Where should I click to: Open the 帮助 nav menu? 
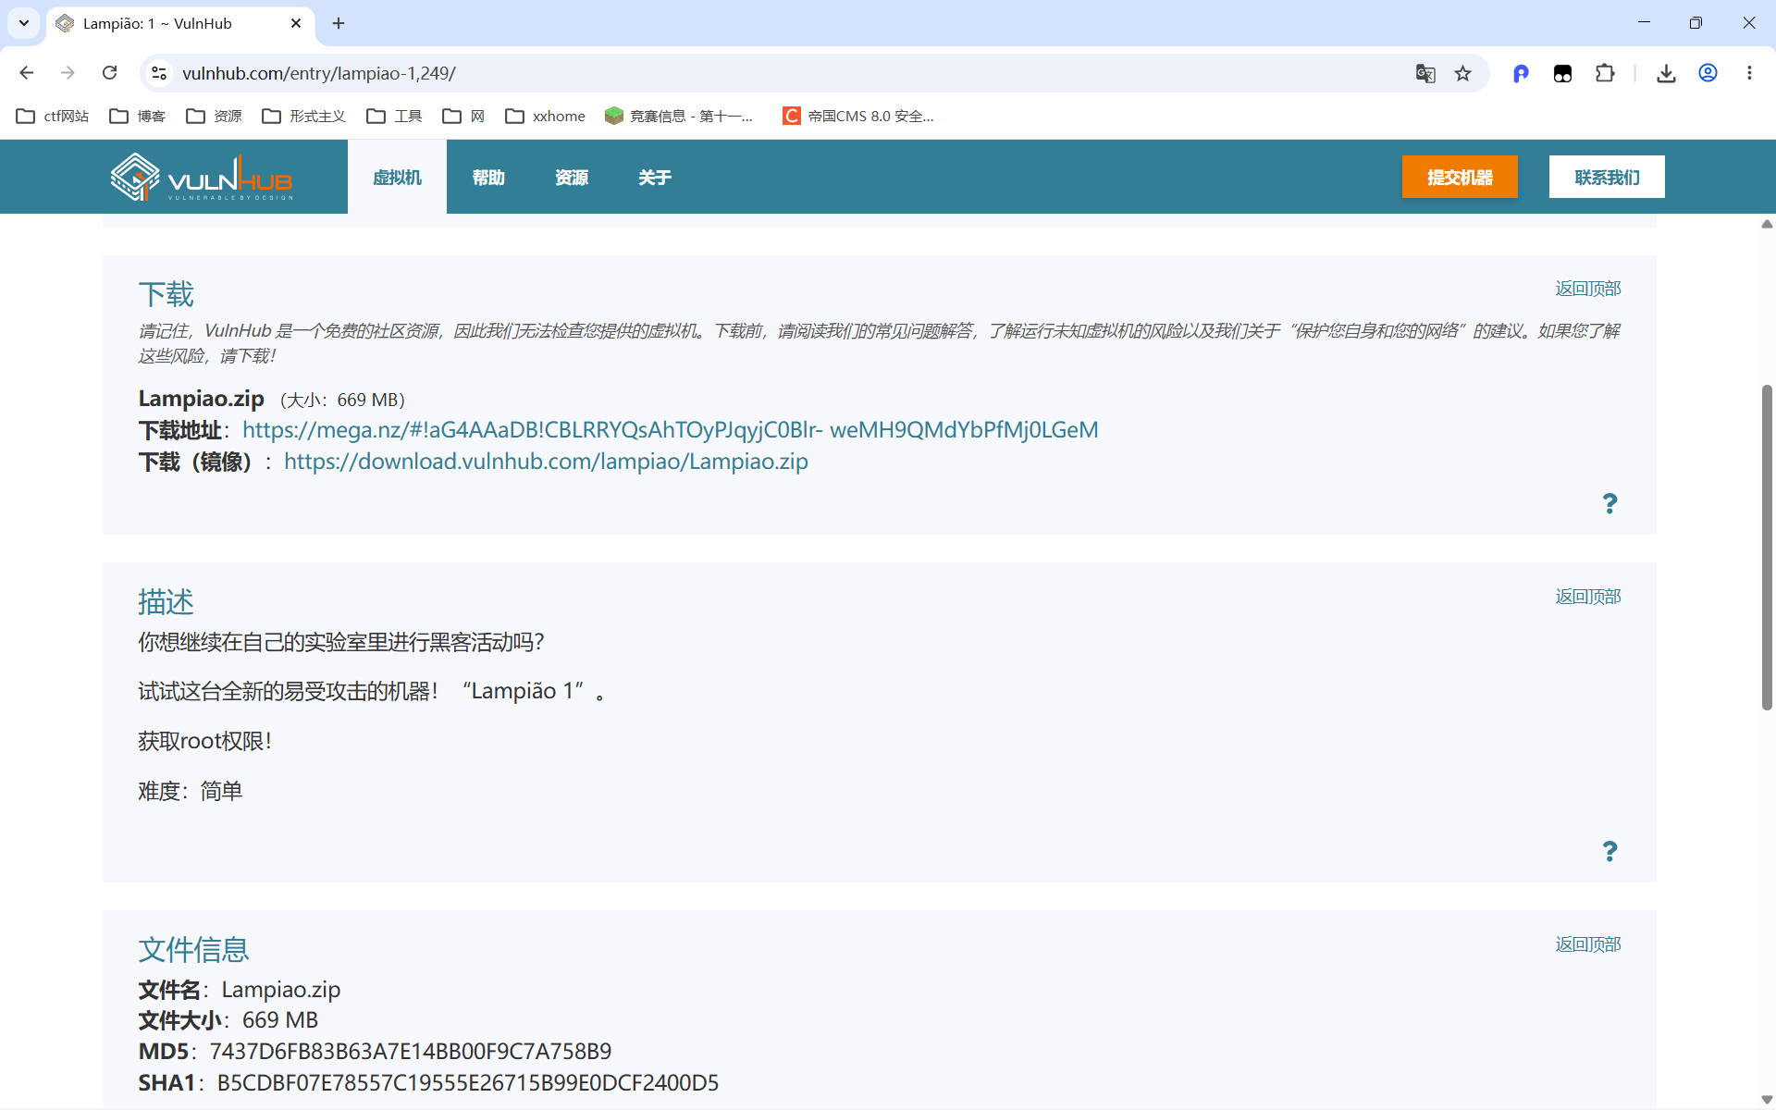(488, 177)
